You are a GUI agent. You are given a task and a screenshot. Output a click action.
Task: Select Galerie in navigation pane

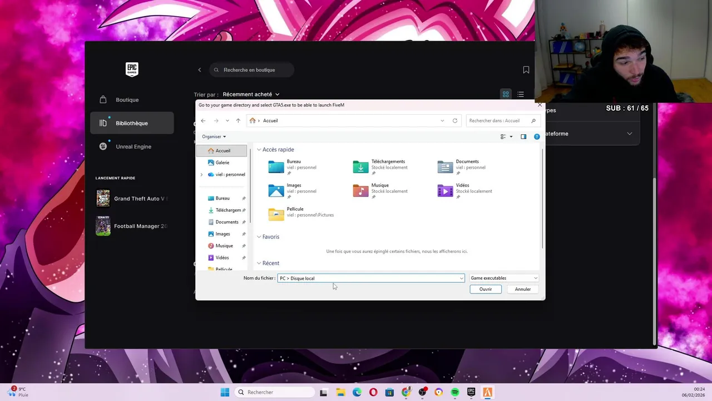tap(221, 163)
